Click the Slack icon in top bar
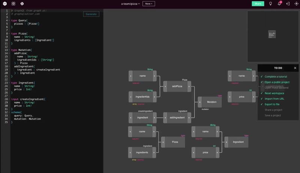This screenshot has height=173, width=300. click(22, 4)
